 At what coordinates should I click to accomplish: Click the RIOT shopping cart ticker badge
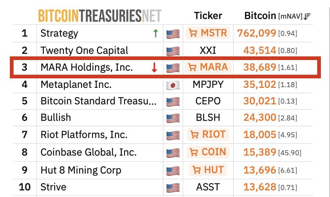[208, 135]
